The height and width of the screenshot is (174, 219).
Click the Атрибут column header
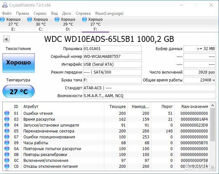click(63, 107)
